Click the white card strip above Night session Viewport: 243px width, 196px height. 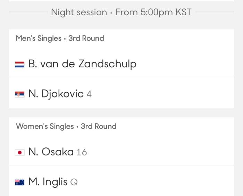click(121, 1)
